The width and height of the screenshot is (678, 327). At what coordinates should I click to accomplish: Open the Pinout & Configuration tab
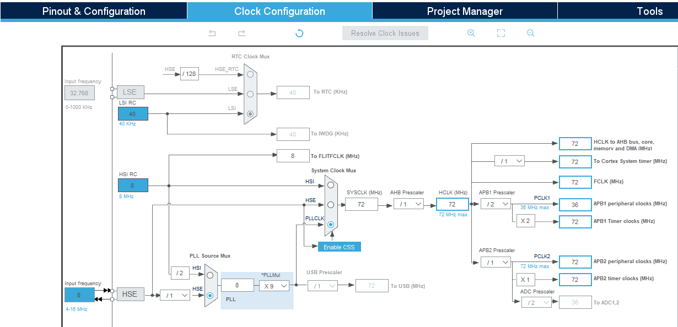coord(94,11)
